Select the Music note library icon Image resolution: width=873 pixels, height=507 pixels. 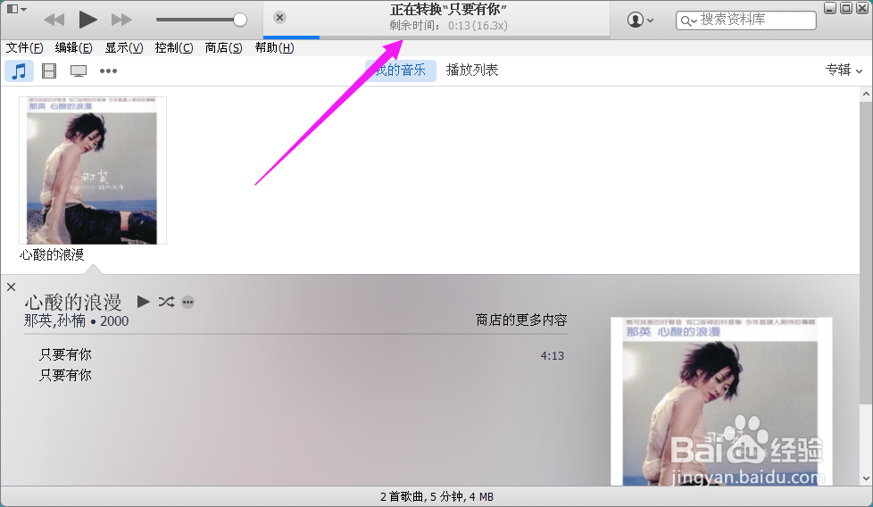(x=20, y=71)
